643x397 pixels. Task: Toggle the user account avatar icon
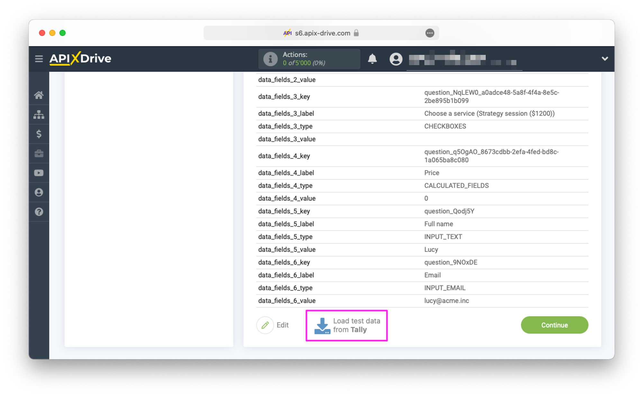[x=395, y=58]
